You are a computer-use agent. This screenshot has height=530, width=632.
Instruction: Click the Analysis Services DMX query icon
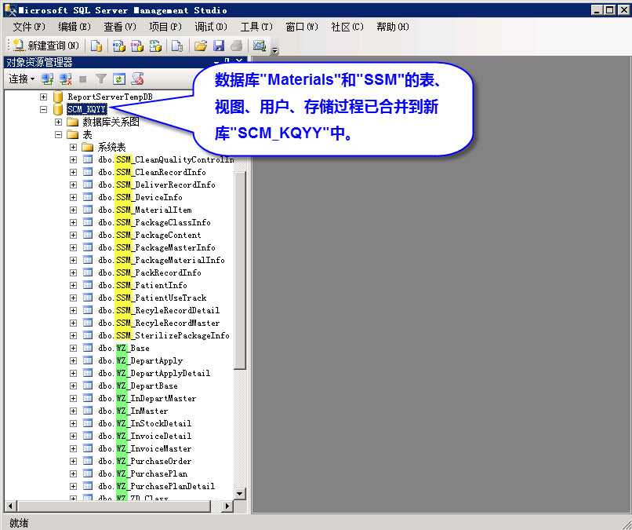pyautogui.click(x=137, y=46)
